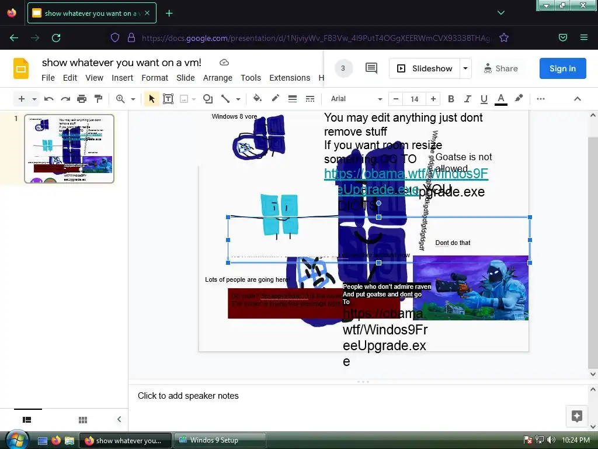Click to add speaker notes
598x449 pixels.
[188, 396]
